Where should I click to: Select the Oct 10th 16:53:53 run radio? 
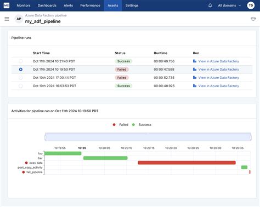(21, 86)
